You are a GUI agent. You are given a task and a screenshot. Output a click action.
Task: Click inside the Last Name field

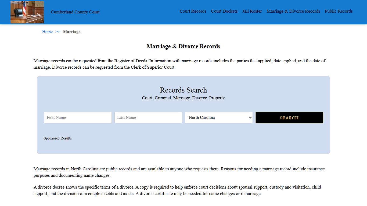point(148,117)
